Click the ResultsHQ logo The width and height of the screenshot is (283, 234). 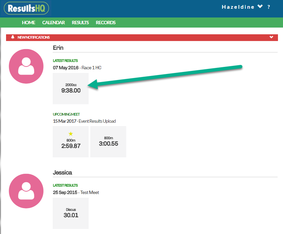point(26,8)
